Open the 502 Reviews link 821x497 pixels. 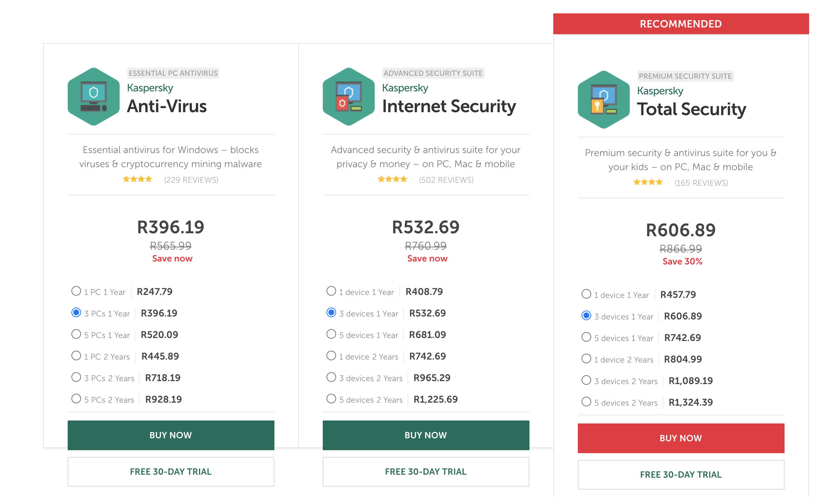click(x=446, y=180)
